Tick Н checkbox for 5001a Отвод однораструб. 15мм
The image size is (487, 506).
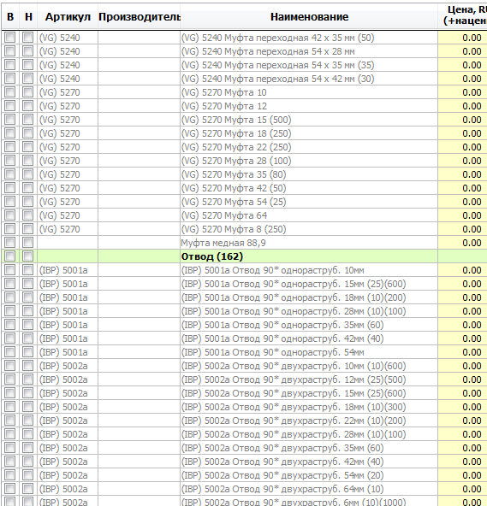point(27,284)
